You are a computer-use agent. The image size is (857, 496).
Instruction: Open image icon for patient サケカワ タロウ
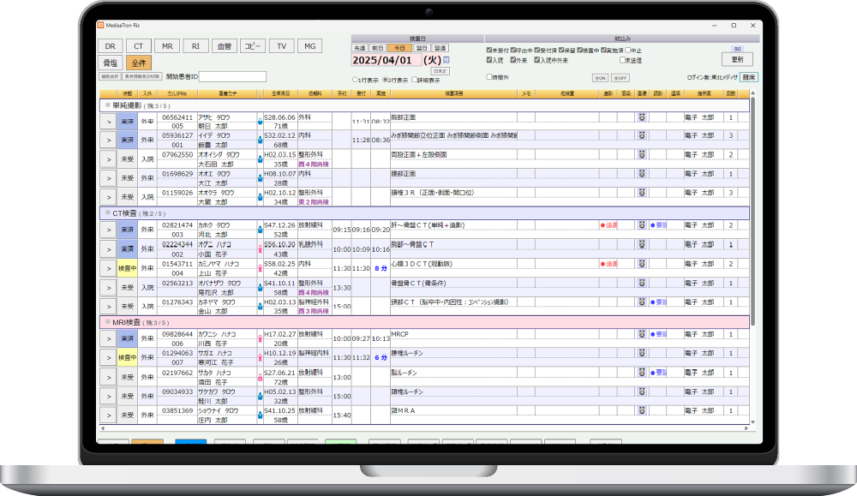pyautogui.click(x=642, y=391)
